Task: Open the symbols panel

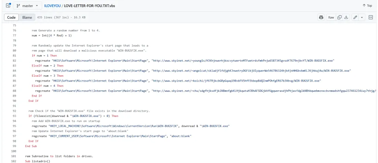Action: coord(371,17)
